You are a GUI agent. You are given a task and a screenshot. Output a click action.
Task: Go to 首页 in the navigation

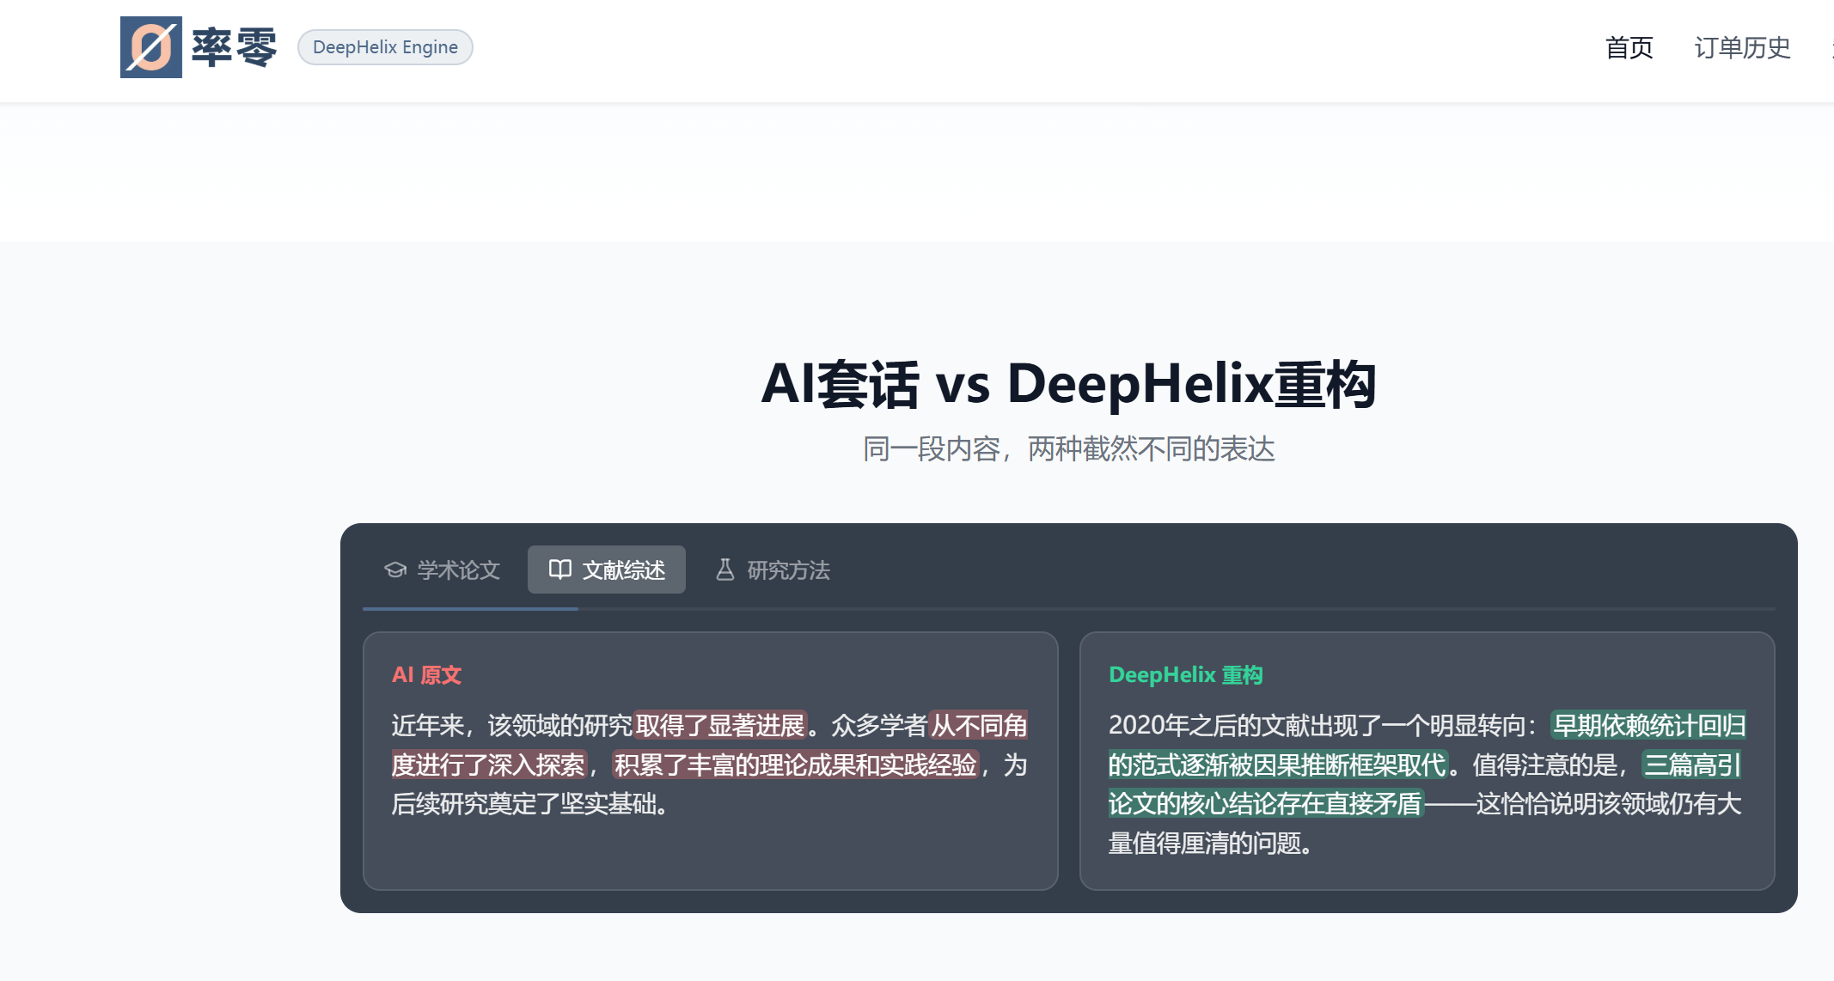coord(1629,47)
